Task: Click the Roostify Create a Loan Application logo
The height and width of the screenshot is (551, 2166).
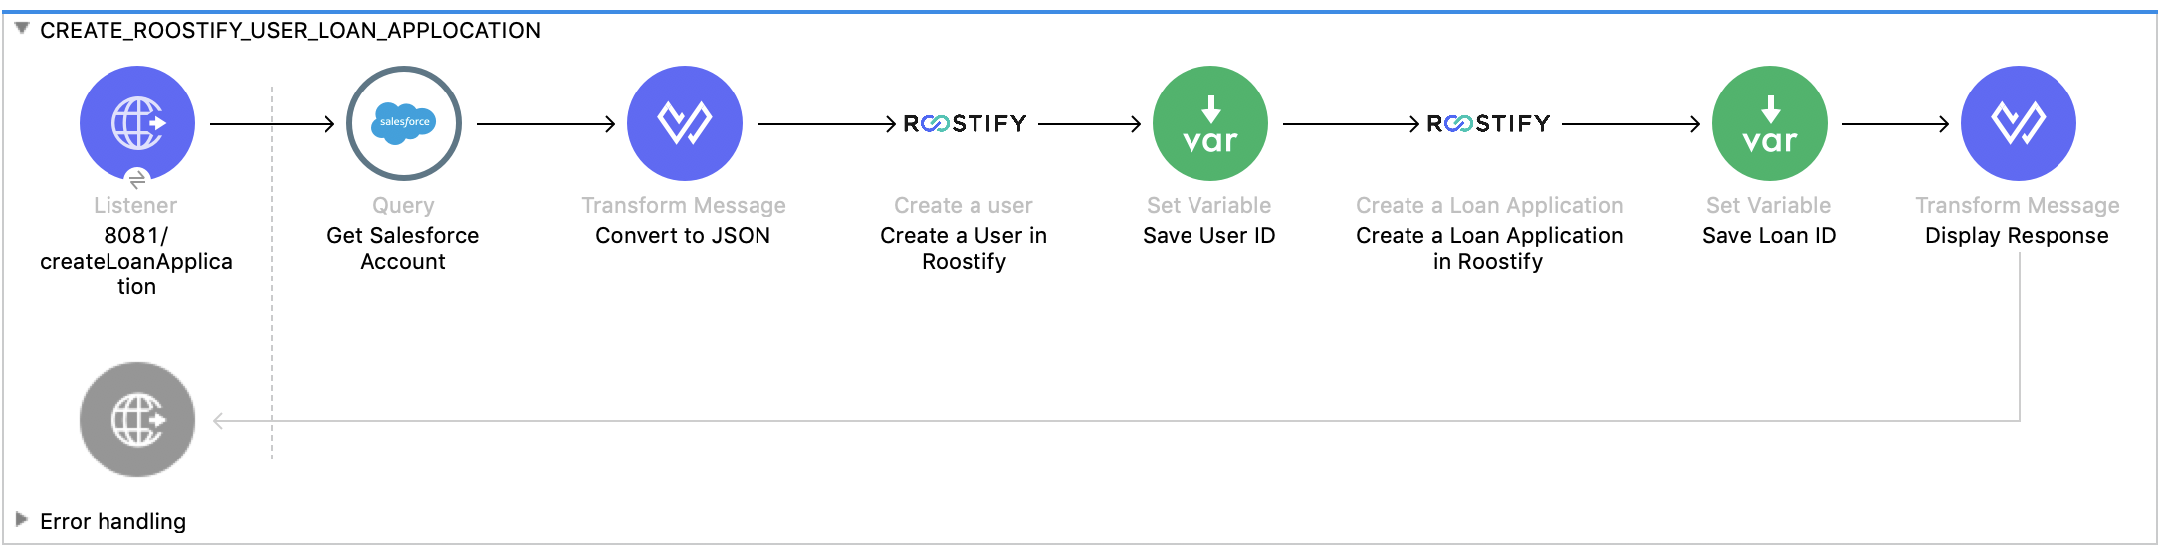Action: coord(1488,124)
